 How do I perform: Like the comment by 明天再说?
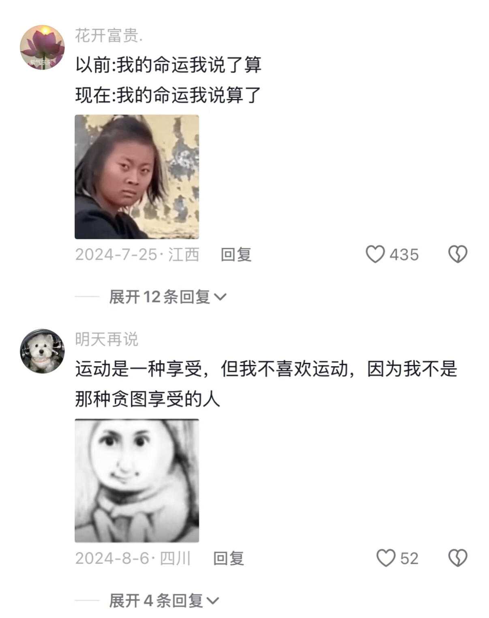click(386, 558)
